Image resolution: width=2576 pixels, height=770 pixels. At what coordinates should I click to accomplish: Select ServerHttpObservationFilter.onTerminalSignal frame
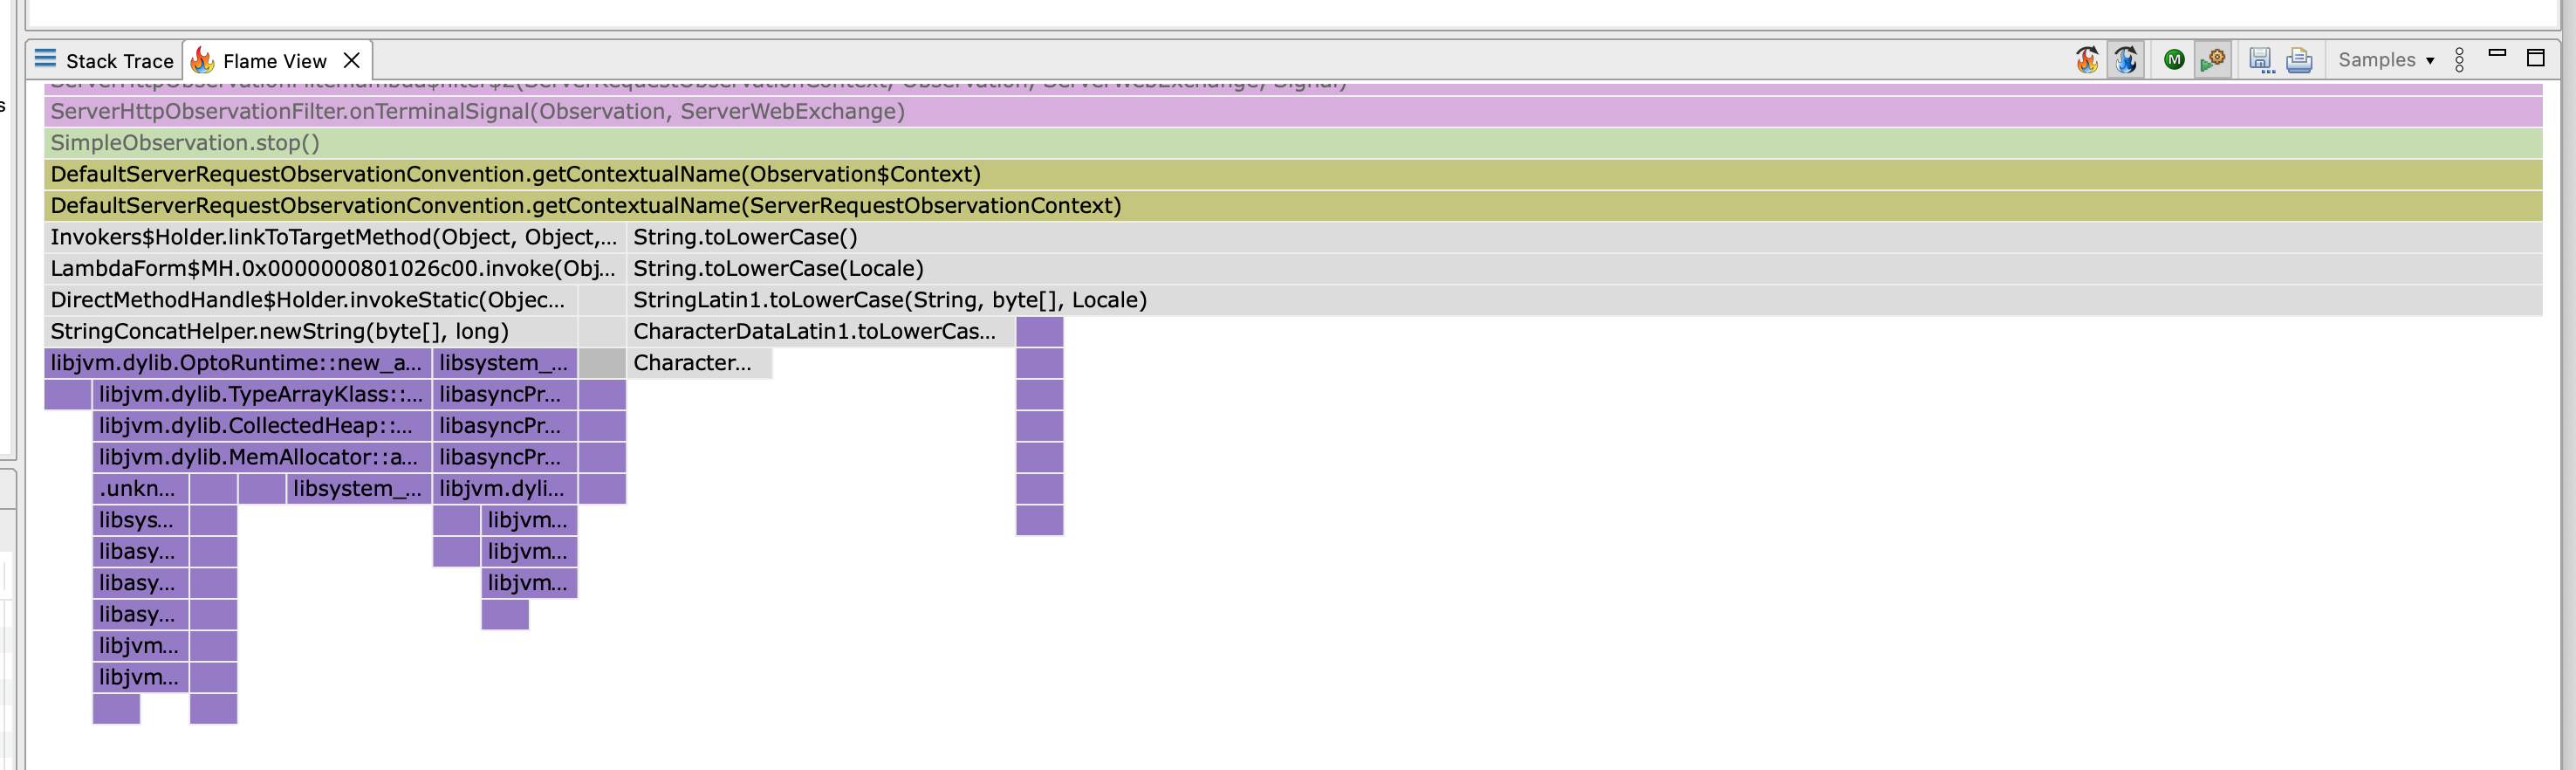(1293, 111)
